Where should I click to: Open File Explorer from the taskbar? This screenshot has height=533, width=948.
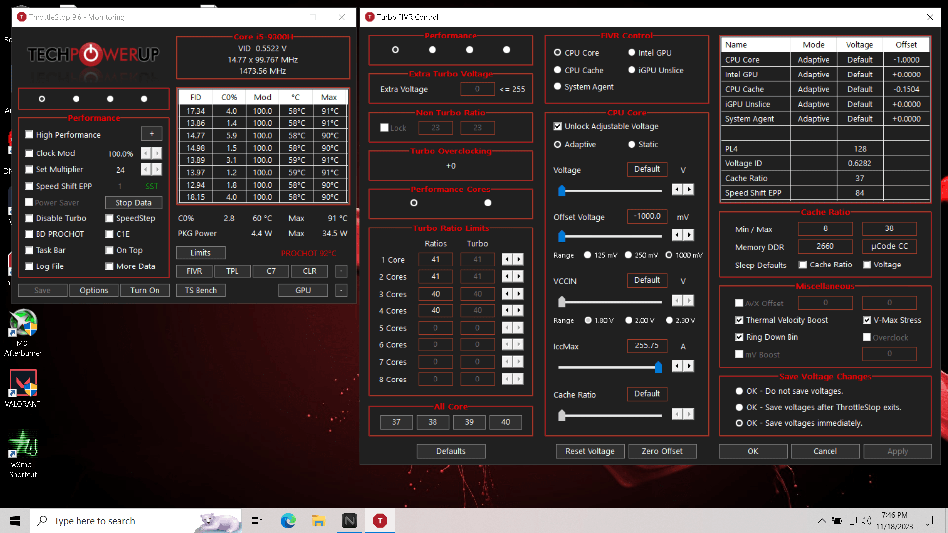pyautogui.click(x=318, y=521)
